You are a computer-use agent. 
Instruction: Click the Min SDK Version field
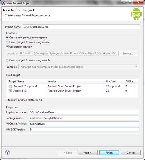point(84,129)
